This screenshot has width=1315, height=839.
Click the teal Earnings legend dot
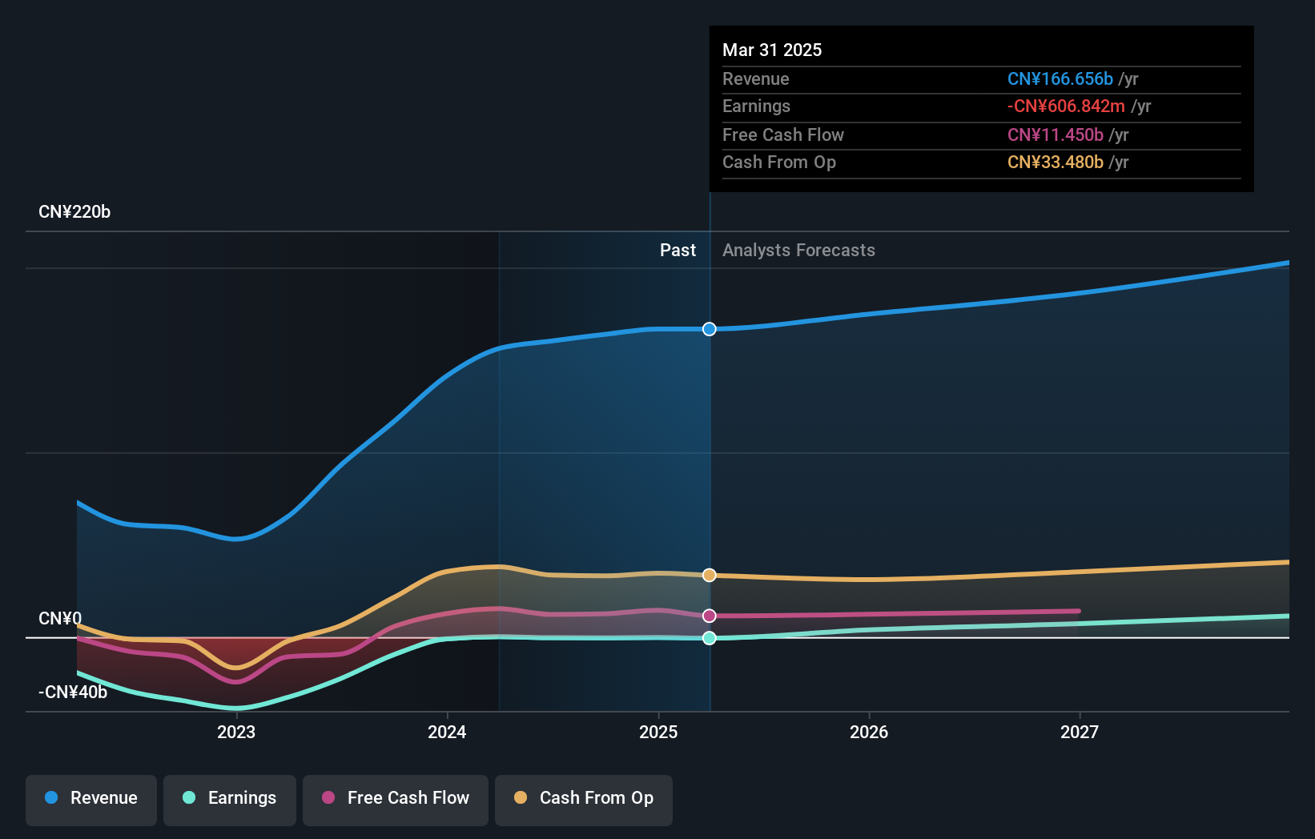pyautogui.click(x=189, y=797)
